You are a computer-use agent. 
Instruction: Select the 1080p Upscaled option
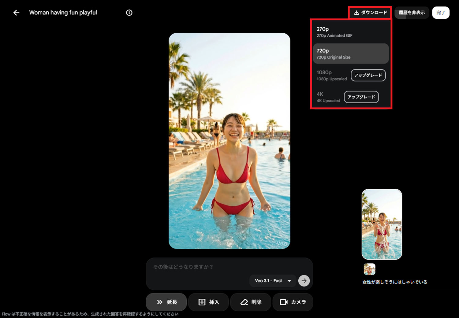click(x=331, y=75)
